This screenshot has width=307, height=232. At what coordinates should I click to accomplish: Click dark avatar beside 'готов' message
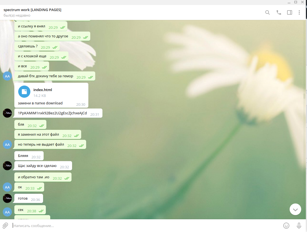click(7, 199)
